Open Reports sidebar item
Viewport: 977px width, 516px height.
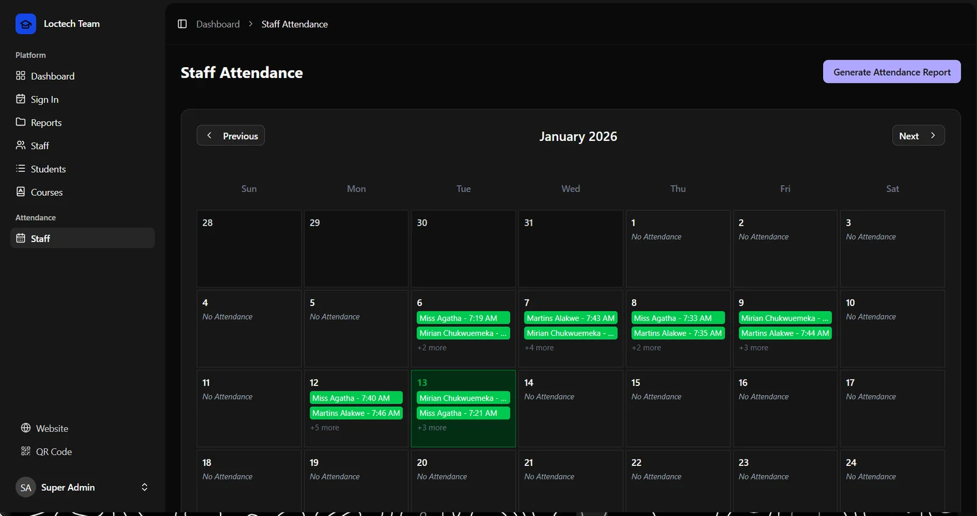[82, 122]
